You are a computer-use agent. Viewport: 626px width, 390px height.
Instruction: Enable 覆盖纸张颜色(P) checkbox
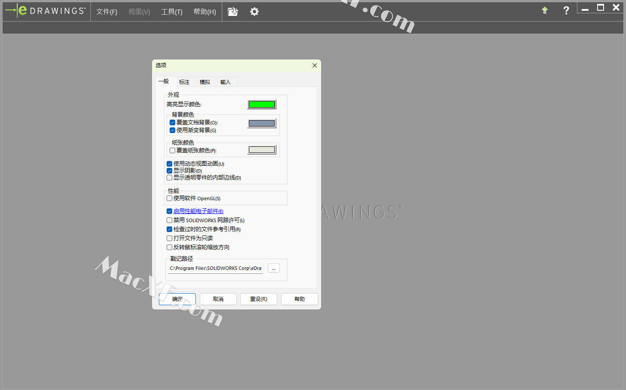pos(172,151)
